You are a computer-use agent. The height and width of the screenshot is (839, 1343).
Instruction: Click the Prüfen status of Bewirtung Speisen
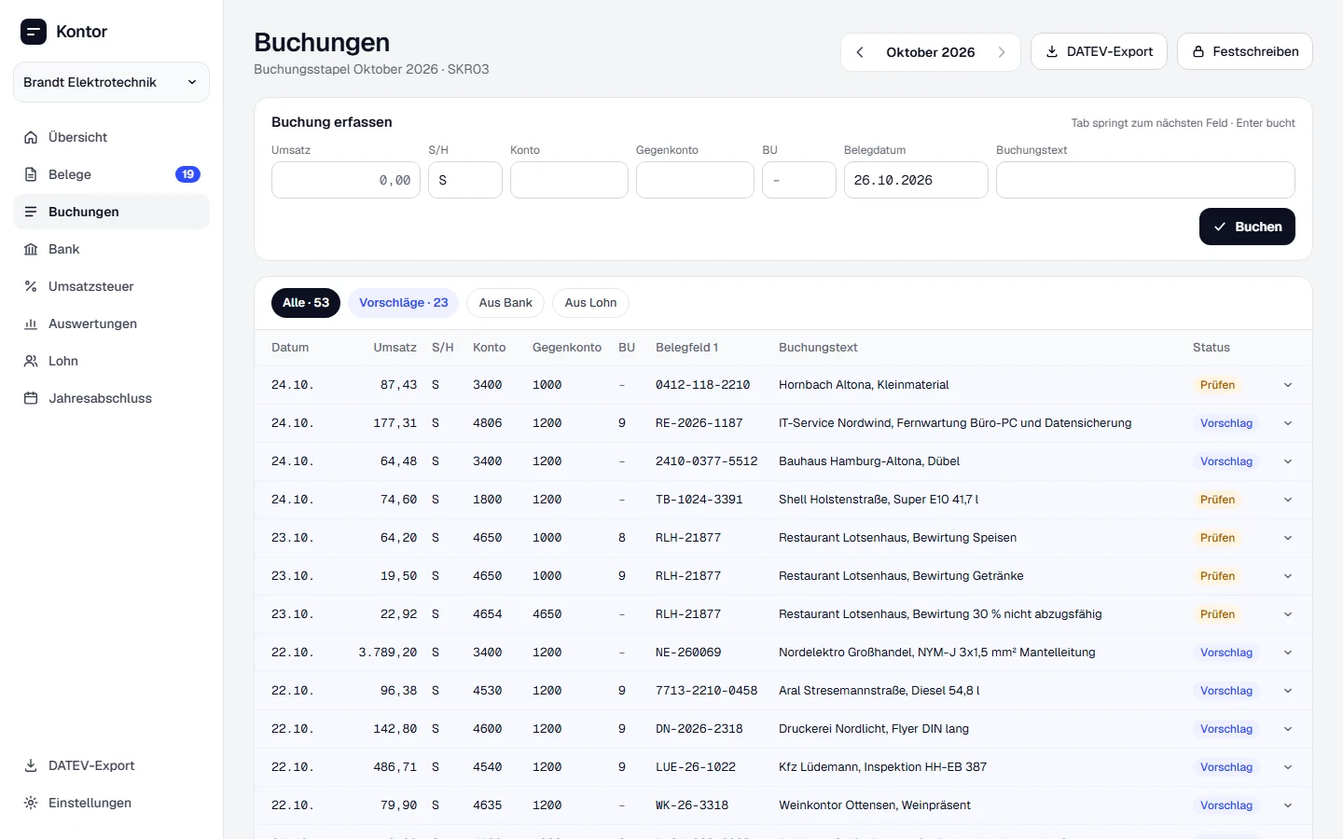click(1217, 538)
